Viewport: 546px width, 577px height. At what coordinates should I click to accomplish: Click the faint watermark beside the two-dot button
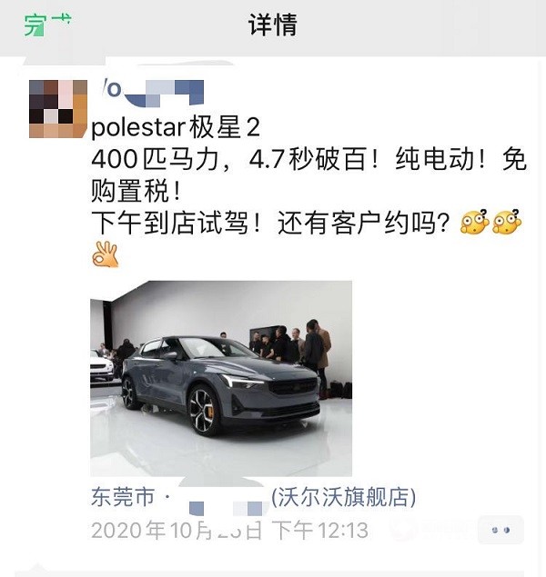[x=431, y=529]
